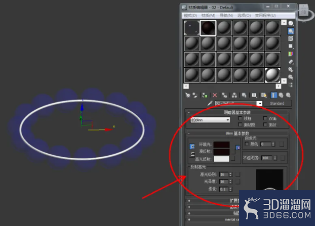
Task: Open Material Editor Options icon
Action: 291,69
